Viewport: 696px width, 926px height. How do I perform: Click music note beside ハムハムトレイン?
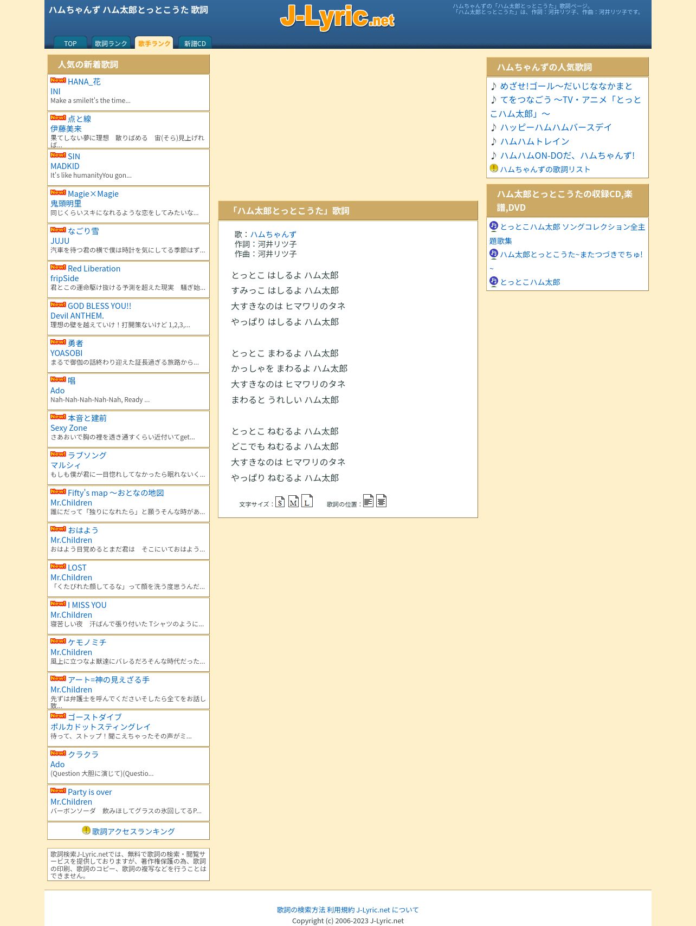tap(494, 141)
